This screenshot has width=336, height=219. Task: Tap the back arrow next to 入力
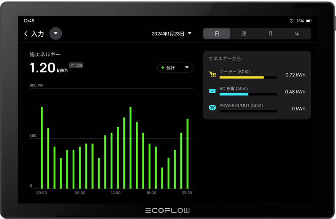[26, 34]
